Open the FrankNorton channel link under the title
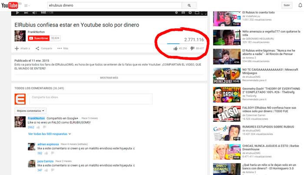The width and height of the screenshot is (304, 175). click(x=36, y=32)
